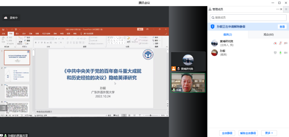This screenshot has height=137, width=289.
Task: Switch to the 观众(60) audience tab
Action: (x=268, y=35)
